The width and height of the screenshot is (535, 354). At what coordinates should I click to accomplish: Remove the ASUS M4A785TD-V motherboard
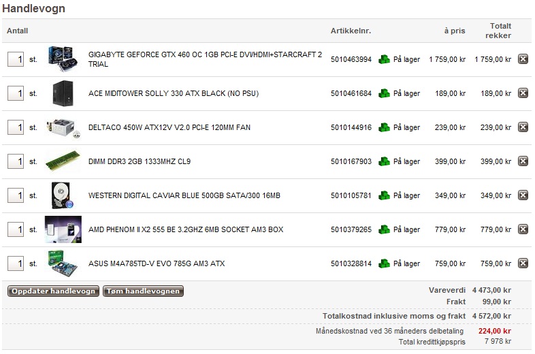tap(523, 263)
